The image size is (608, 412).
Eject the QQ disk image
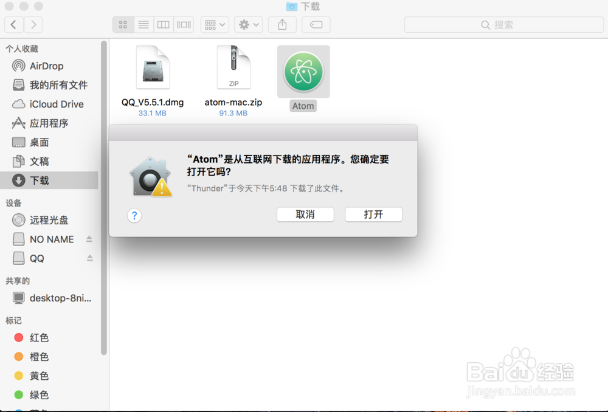(x=90, y=258)
